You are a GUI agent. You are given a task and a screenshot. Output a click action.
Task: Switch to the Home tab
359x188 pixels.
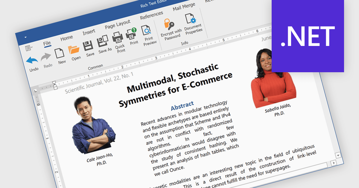pyautogui.click(x=66, y=38)
